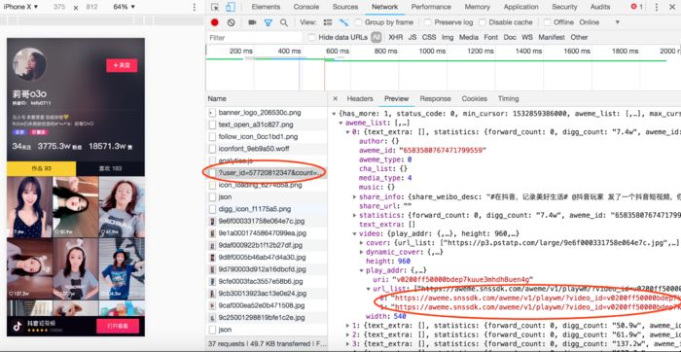Close the request details pane

pyautogui.click(x=336, y=98)
